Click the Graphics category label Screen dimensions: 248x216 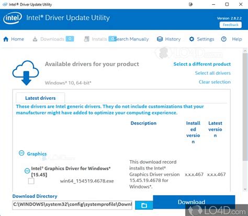point(37,154)
